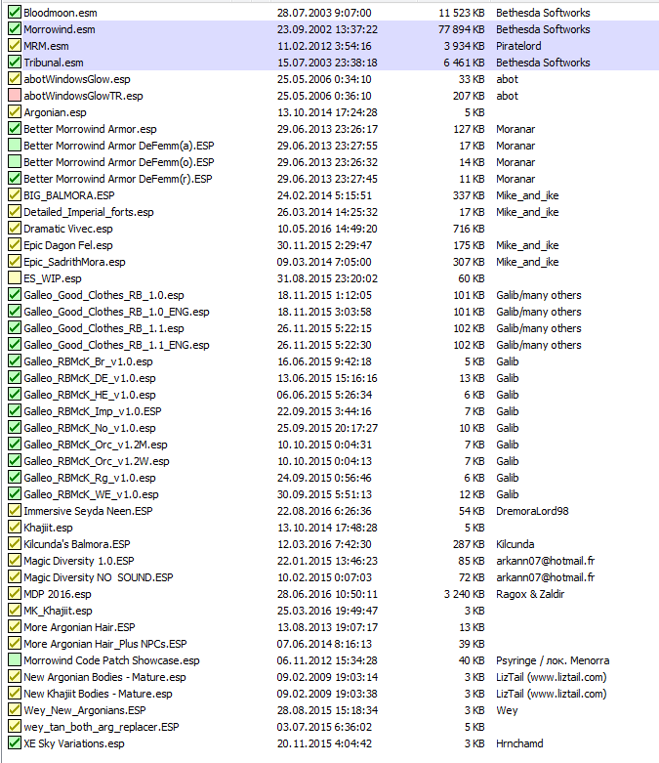Toggle the Morrowind.esm checkbox
The width and height of the screenshot is (659, 763).
click(15, 29)
